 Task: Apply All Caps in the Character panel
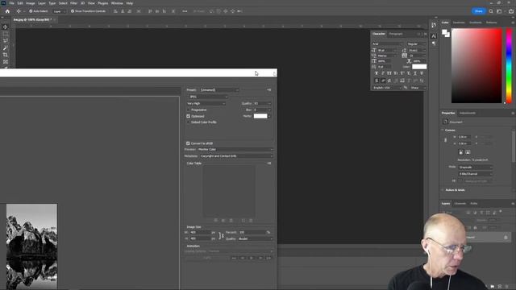(x=389, y=73)
